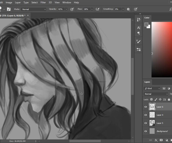Close the document tab
Screen dimensions: 172x143
click(28, 15)
